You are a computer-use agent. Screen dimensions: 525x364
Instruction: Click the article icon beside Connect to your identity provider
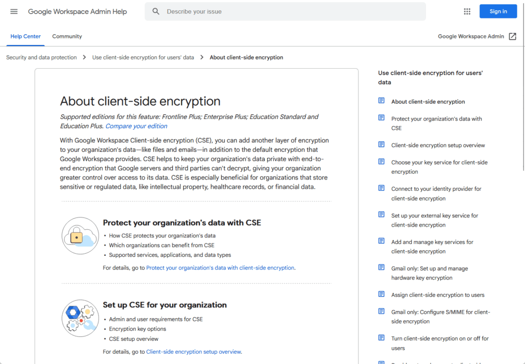[x=381, y=188]
